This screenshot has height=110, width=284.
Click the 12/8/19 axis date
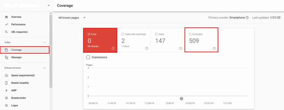click(170, 103)
